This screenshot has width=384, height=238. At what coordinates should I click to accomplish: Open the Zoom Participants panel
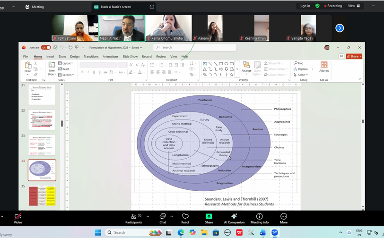[134, 218]
